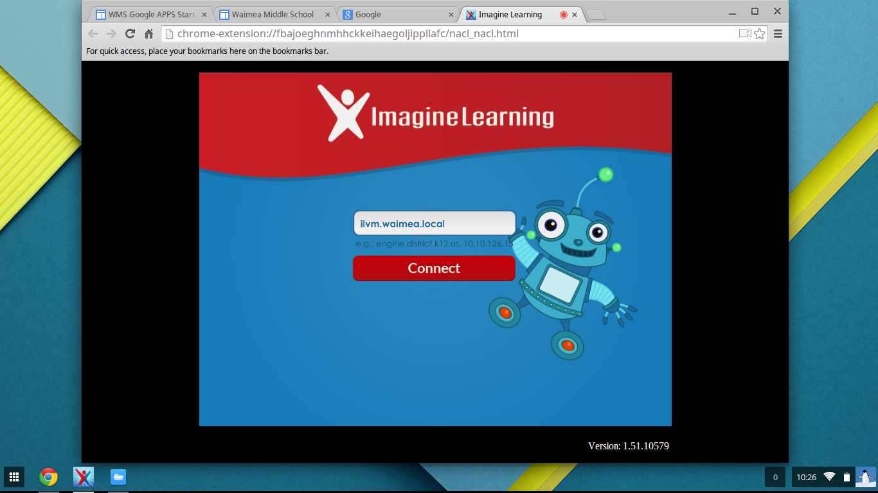This screenshot has width=878, height=493.
Task: Close the WMS Google APPS Start tab
Action: coord(203,15)
